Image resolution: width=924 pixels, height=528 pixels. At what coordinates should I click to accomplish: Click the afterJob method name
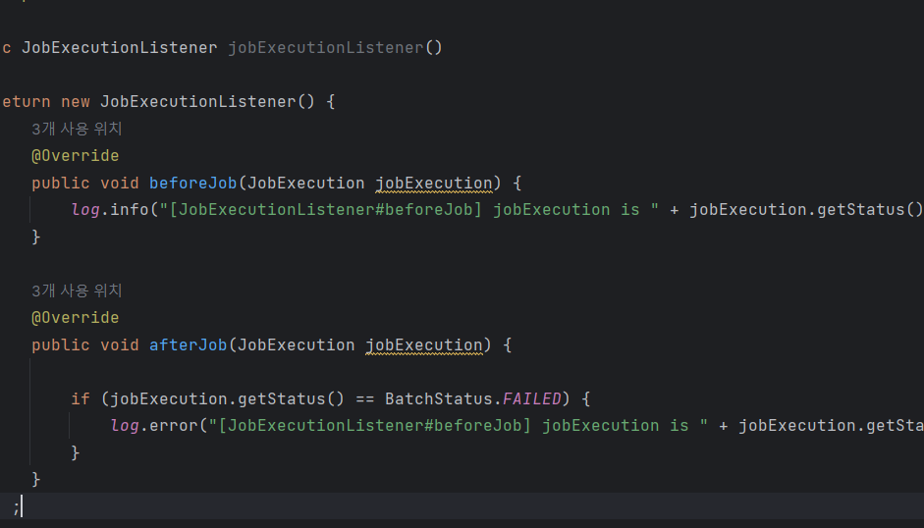188,345
